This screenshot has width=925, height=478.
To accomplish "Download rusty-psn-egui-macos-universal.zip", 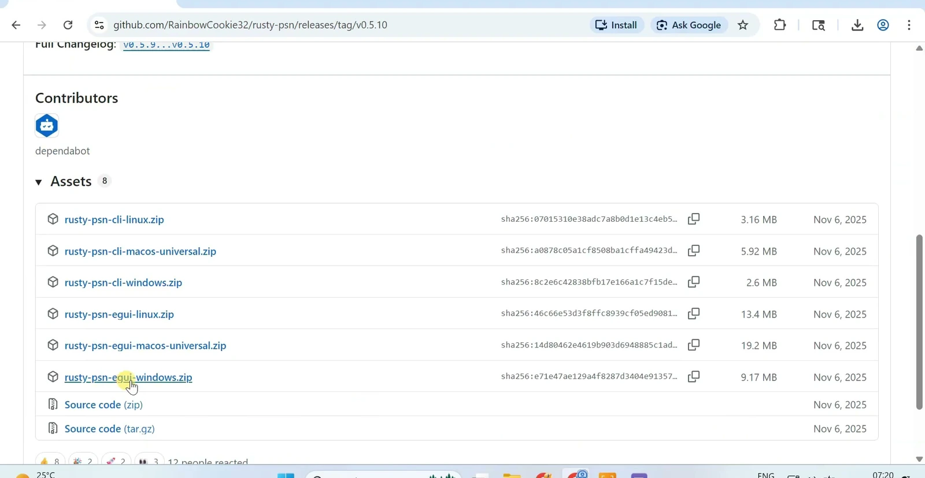I will click(145, 345).
